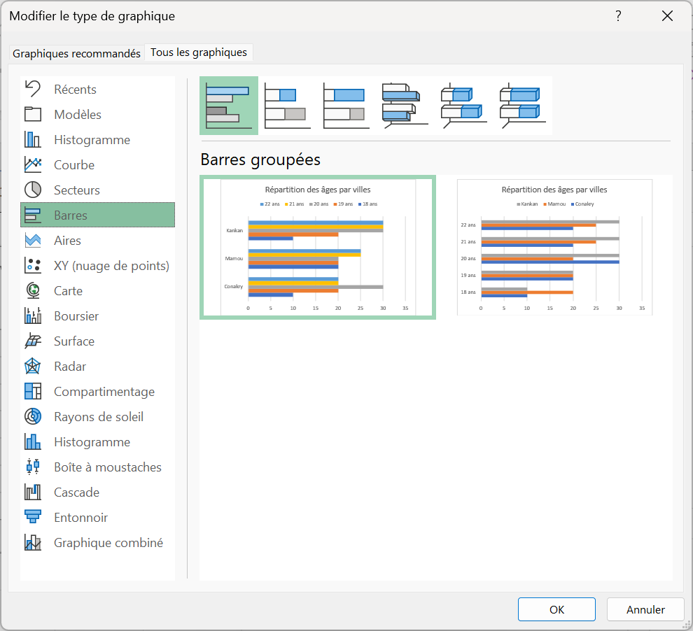
Task: Switch to the Graphiques recommandés tab
Action: point(76,53)
